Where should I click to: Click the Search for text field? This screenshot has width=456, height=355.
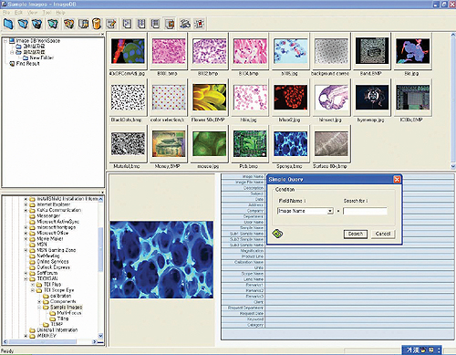tap(365, 211)
